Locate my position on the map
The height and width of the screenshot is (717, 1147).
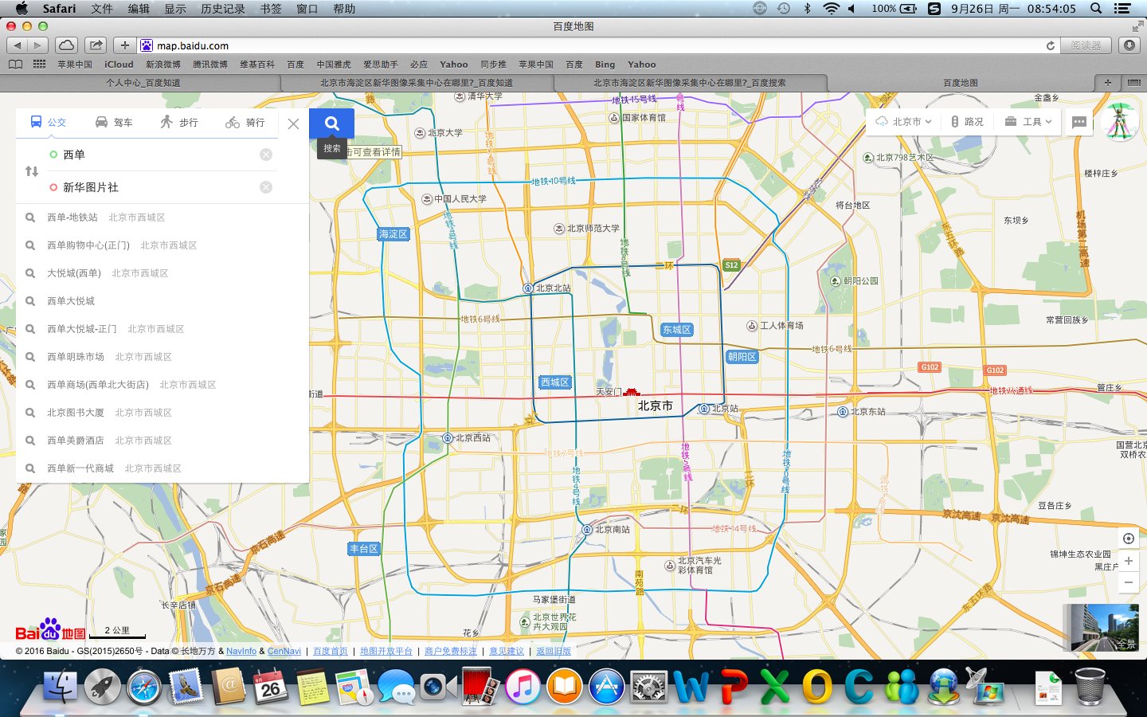pos(1128,539)
